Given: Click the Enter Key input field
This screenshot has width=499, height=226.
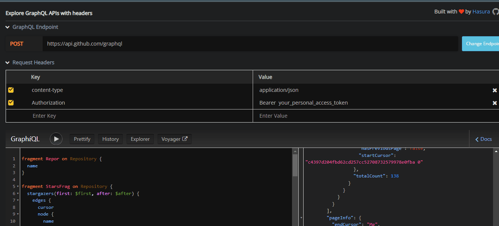Looking at the screenshot, I should click(140, 116).
